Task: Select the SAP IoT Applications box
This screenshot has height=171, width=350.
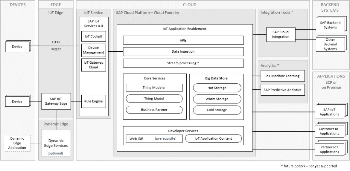Action: click(x=330, y=112)
